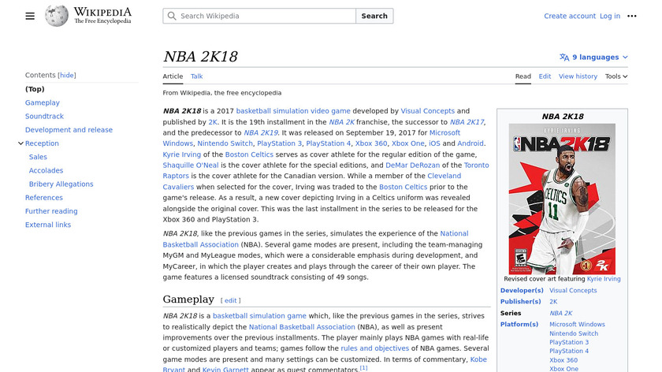Focus the Search Wikipedia input field
Screen dimensions: 662x372
pyautogui.click(x=259, y=16)
